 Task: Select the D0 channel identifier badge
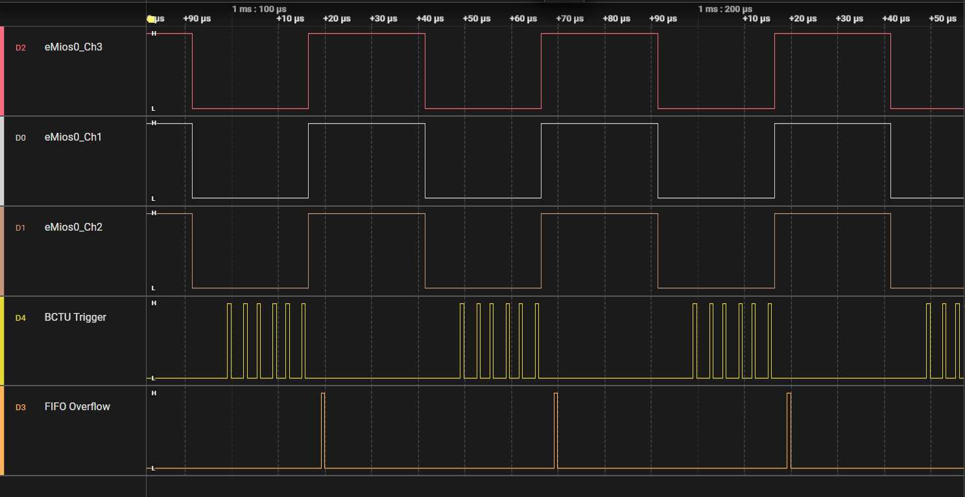[x=21, y=137]
